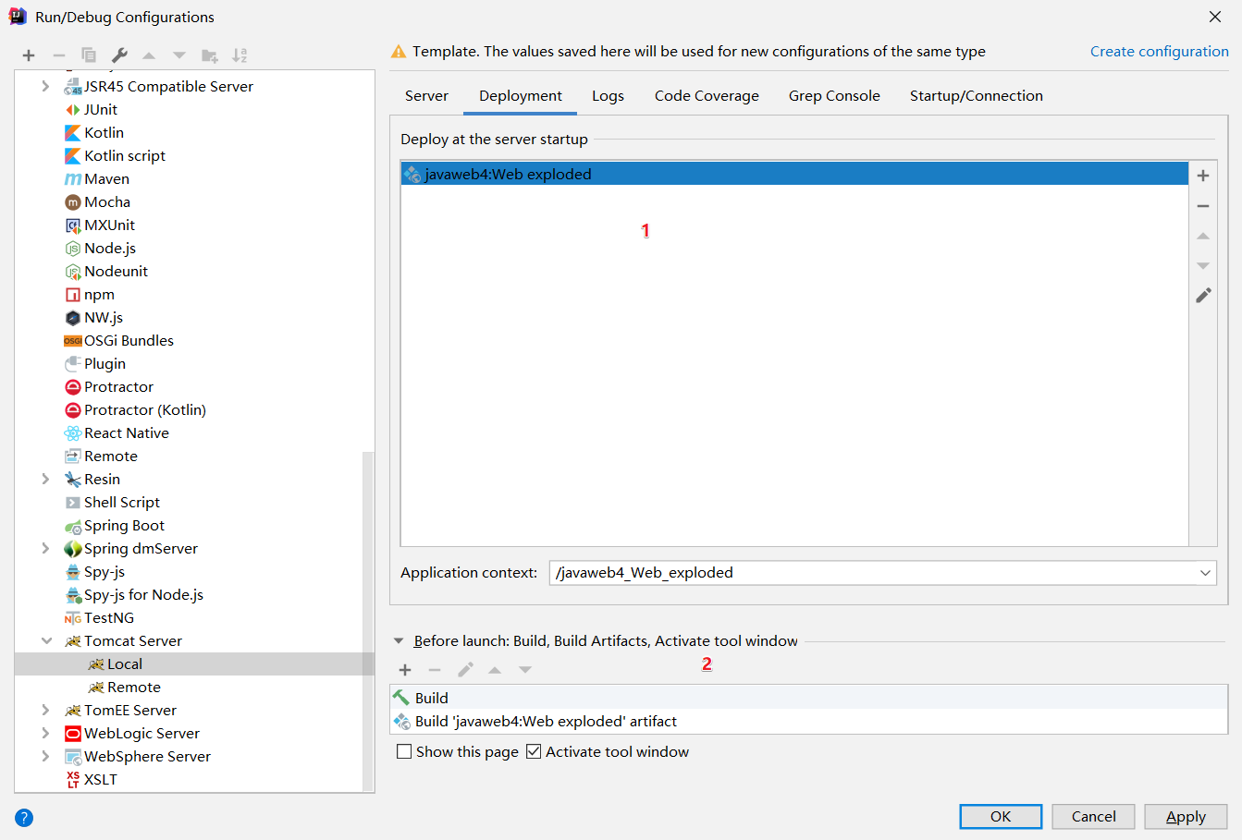Expand TomEE Server node
1242x840 pixels.
coord(45,710)
